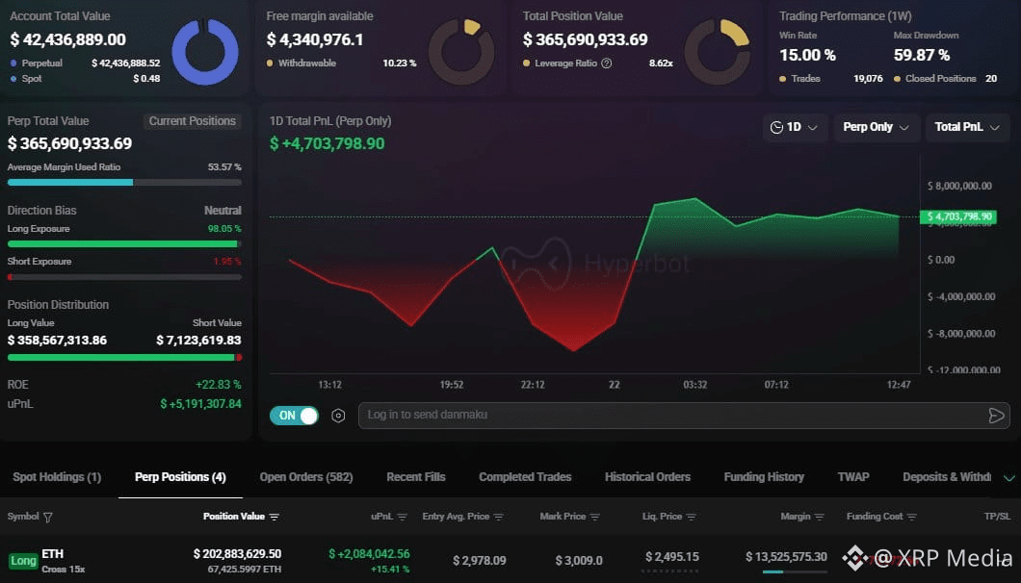1021x583 pixels.
Task: Open the Perp Only dropdown
Action: pyautogui.click(x=876, y=128)
